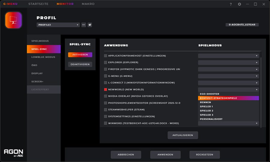Open the Lowblue Modus sidebar section
270x162 pixels.
tap(43, 57)
